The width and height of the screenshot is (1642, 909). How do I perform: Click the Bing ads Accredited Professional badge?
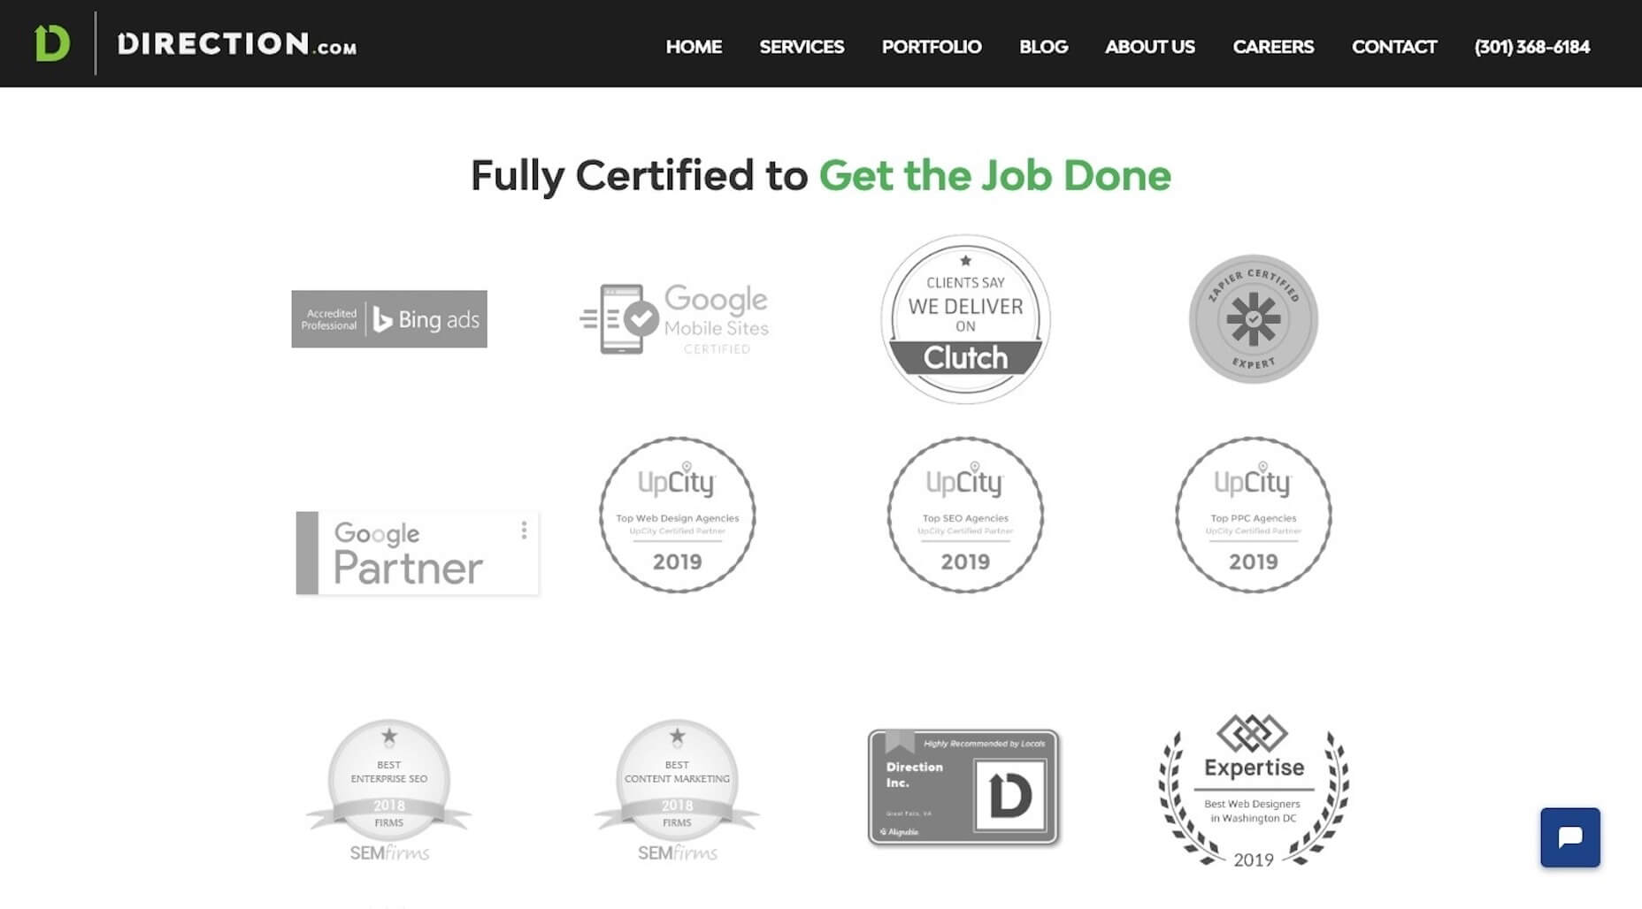(x=389, y=319)
